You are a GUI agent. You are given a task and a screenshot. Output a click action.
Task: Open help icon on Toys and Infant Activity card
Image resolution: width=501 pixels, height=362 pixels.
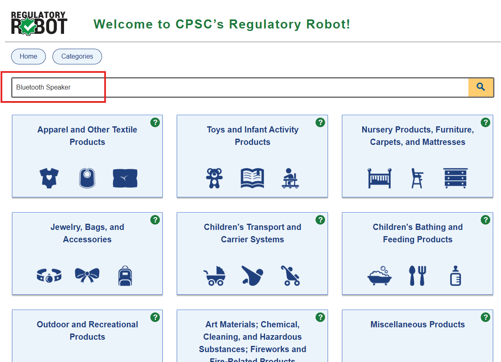(320, 122)
